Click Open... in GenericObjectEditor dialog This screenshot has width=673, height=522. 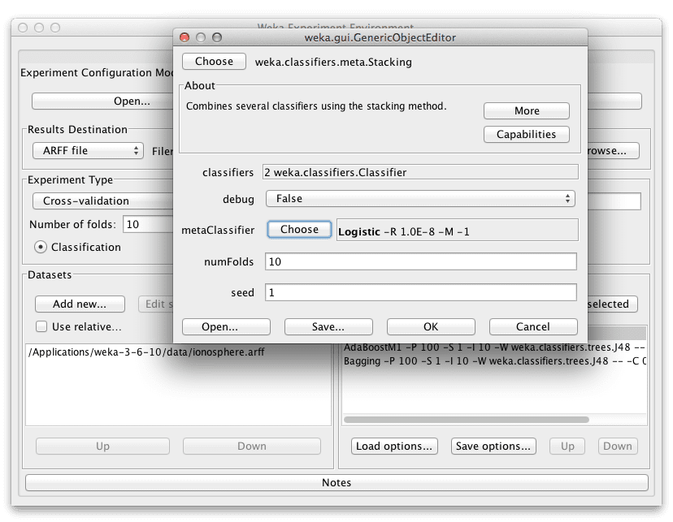[x=226, y=326]
